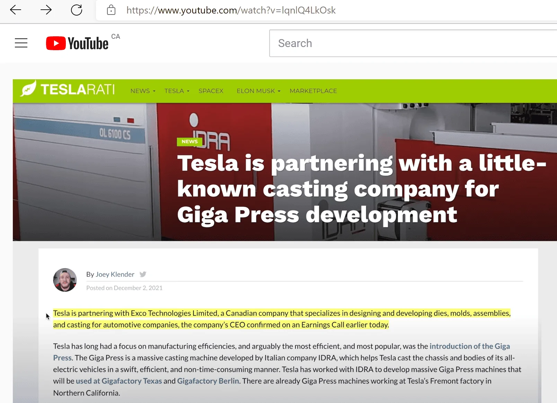Go to YouTube home via the logo
The height and width of the screenshot is (403, 557).
77,43
